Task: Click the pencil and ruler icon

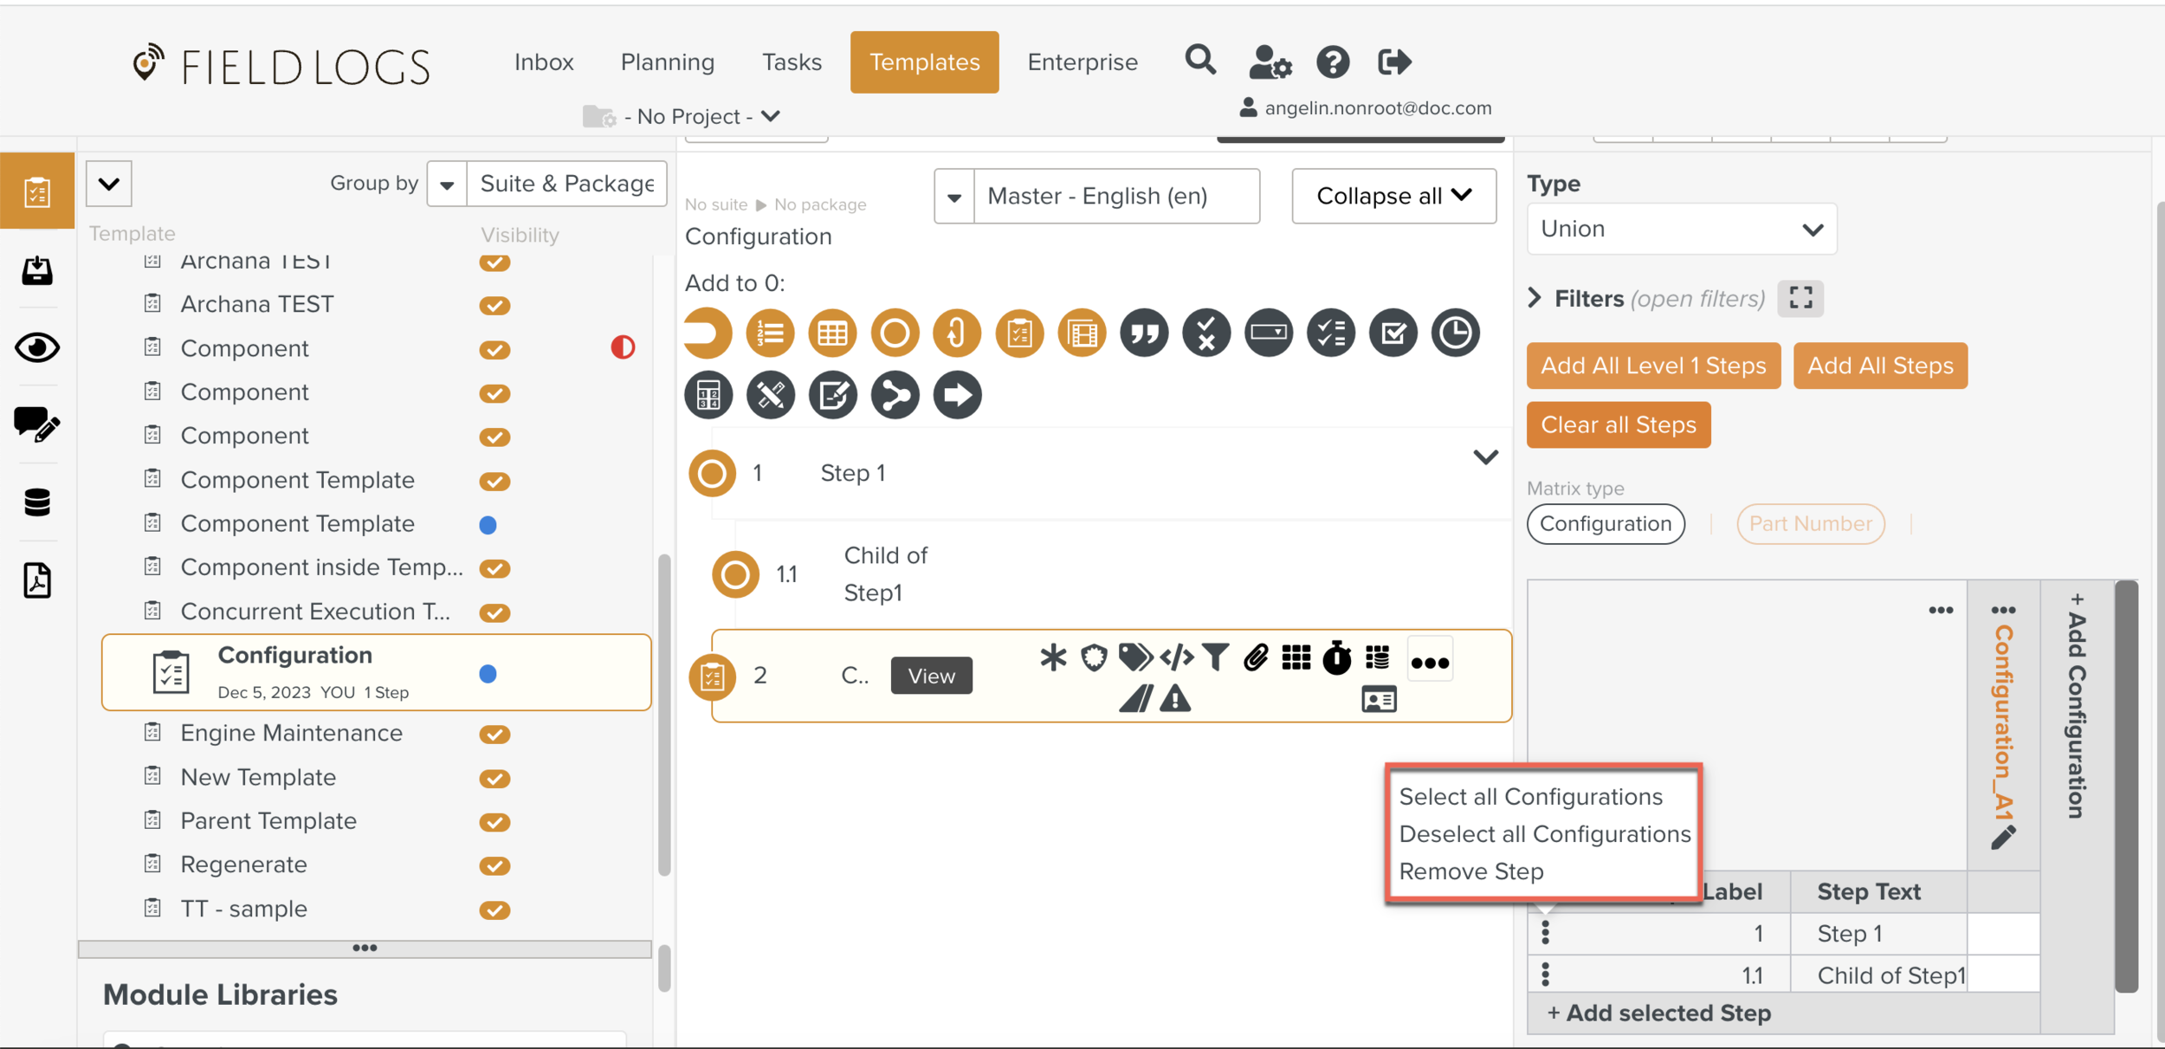Action: click(771, 395)
